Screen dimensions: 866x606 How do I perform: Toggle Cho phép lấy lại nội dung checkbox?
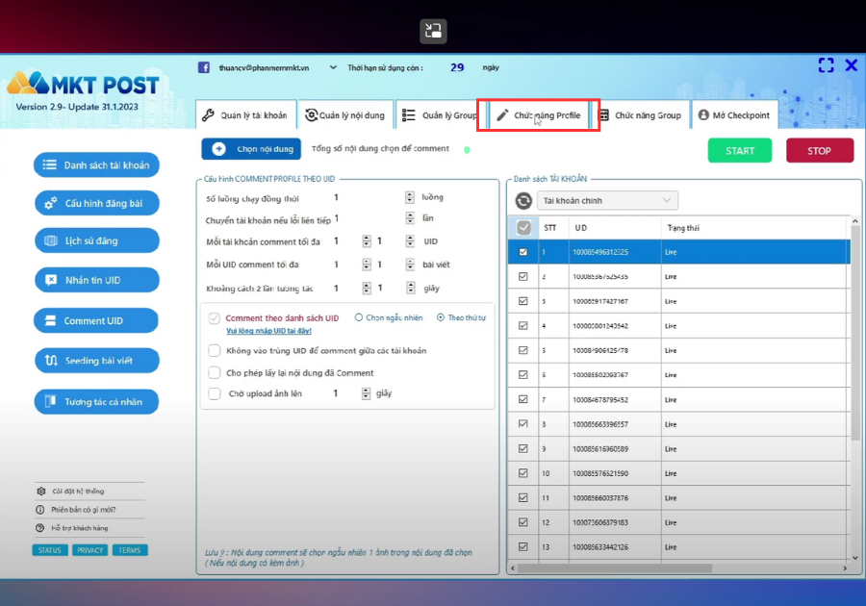[x=215, y=372]
